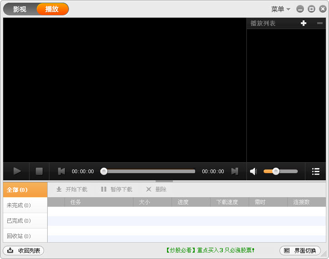Mute the speaker volume icon
329x259 pixels.
[x=254, y=171]
